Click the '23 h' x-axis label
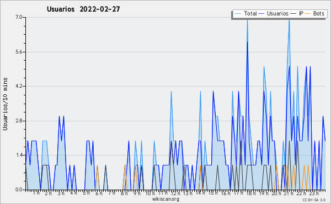The image size is (331, 204). (x=314, y=193)
